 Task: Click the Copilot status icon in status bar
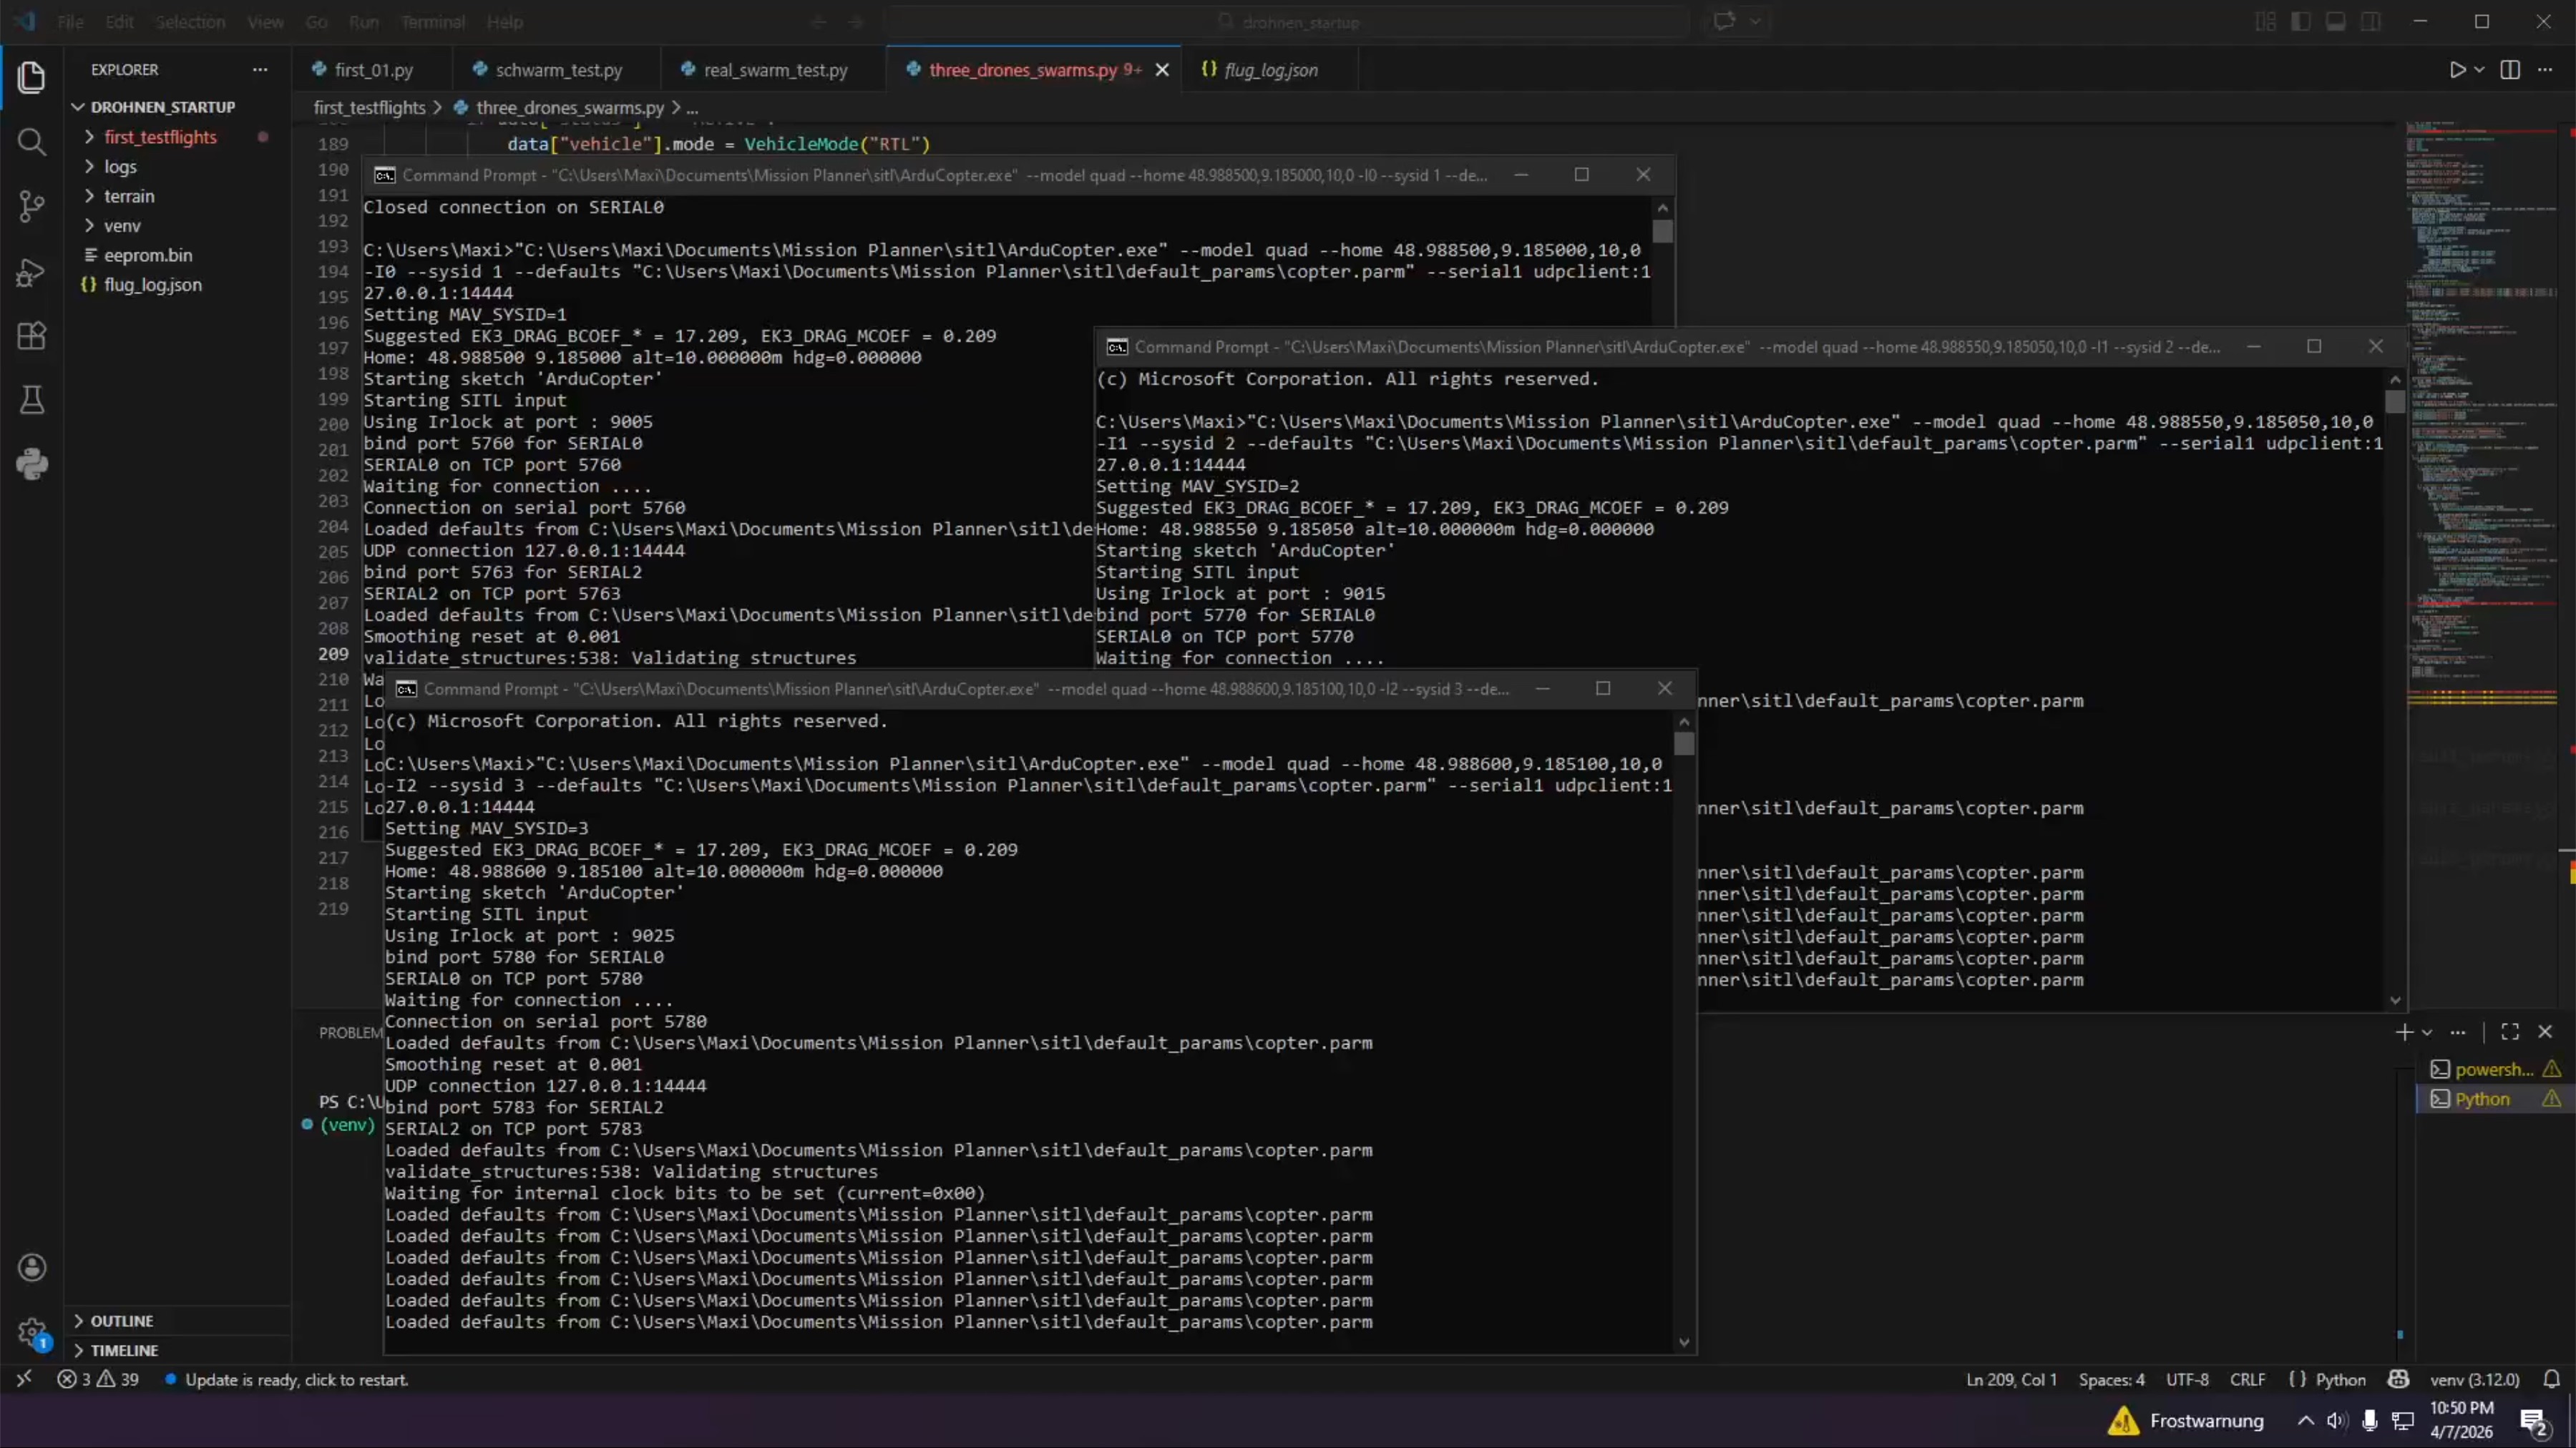click(2398, 1380)
